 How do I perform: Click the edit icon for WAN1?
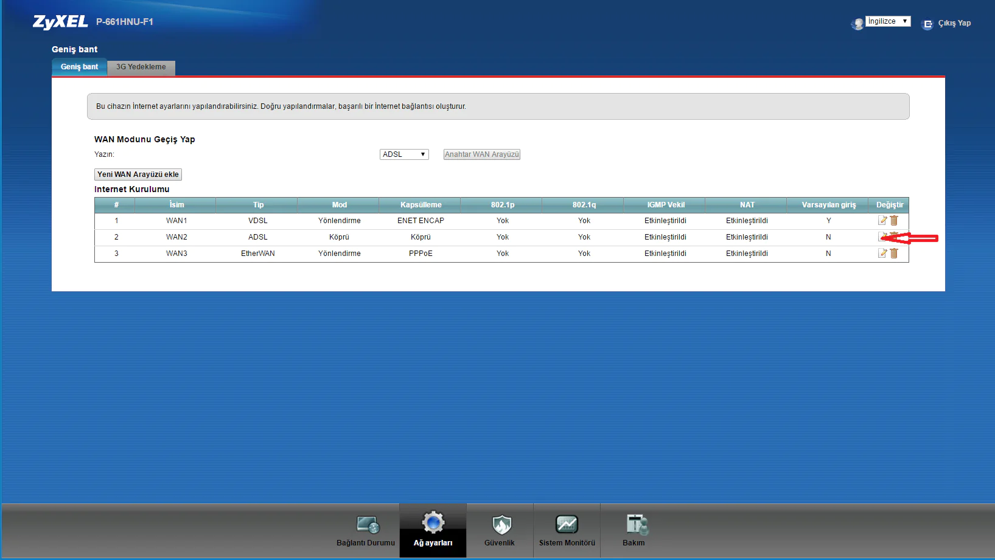[882, 221]
